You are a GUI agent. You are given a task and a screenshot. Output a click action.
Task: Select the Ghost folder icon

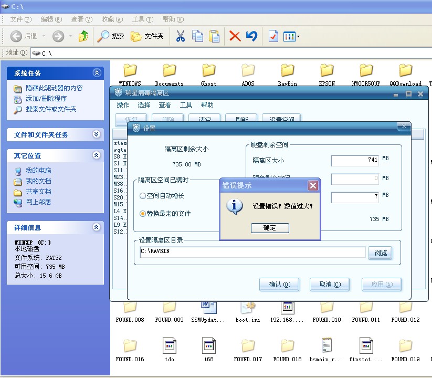[x=208, y=70]
